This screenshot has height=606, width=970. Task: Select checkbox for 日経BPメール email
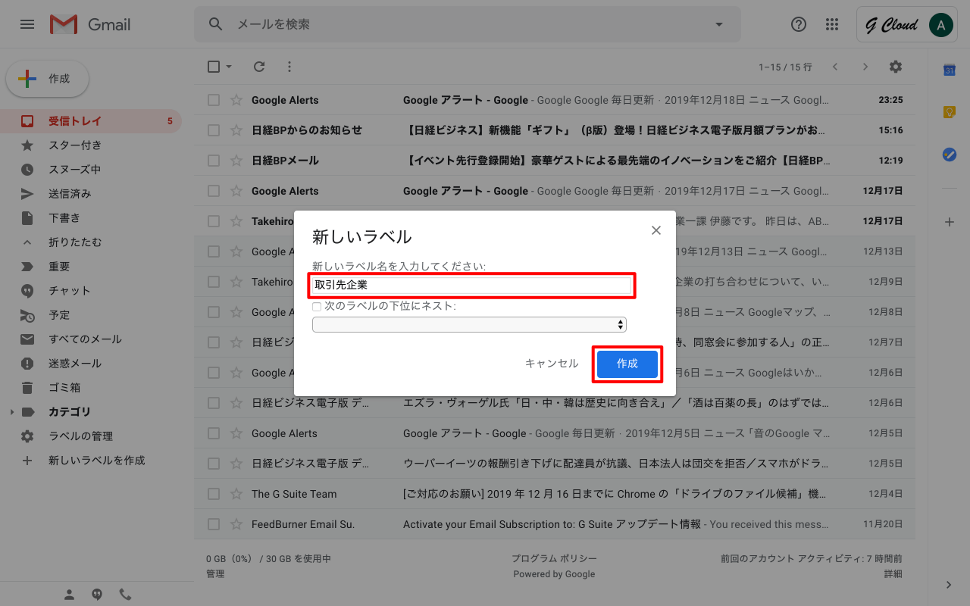point(214,161)
